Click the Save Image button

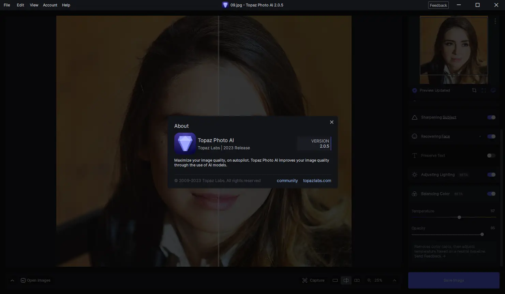[454, 280]
